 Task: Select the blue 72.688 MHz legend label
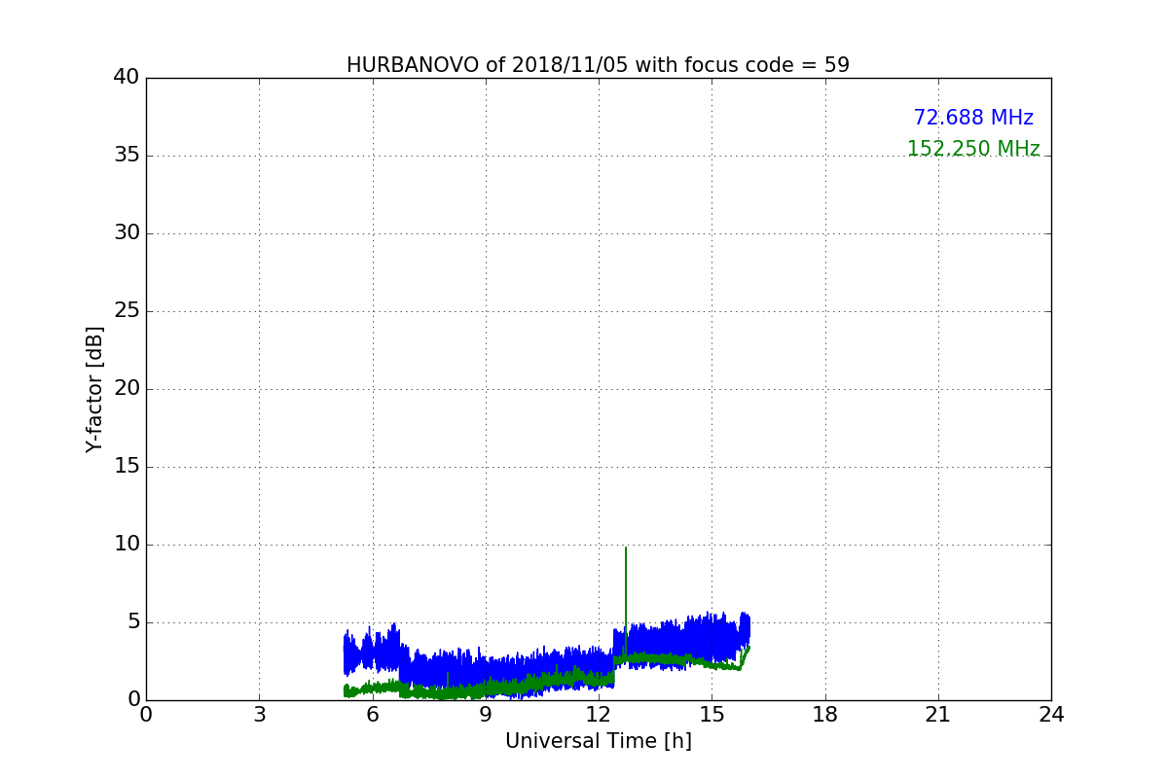(x=973, y=118)
